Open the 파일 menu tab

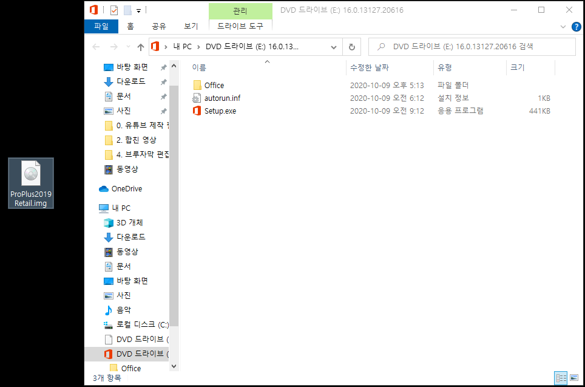tap(101, 26)
